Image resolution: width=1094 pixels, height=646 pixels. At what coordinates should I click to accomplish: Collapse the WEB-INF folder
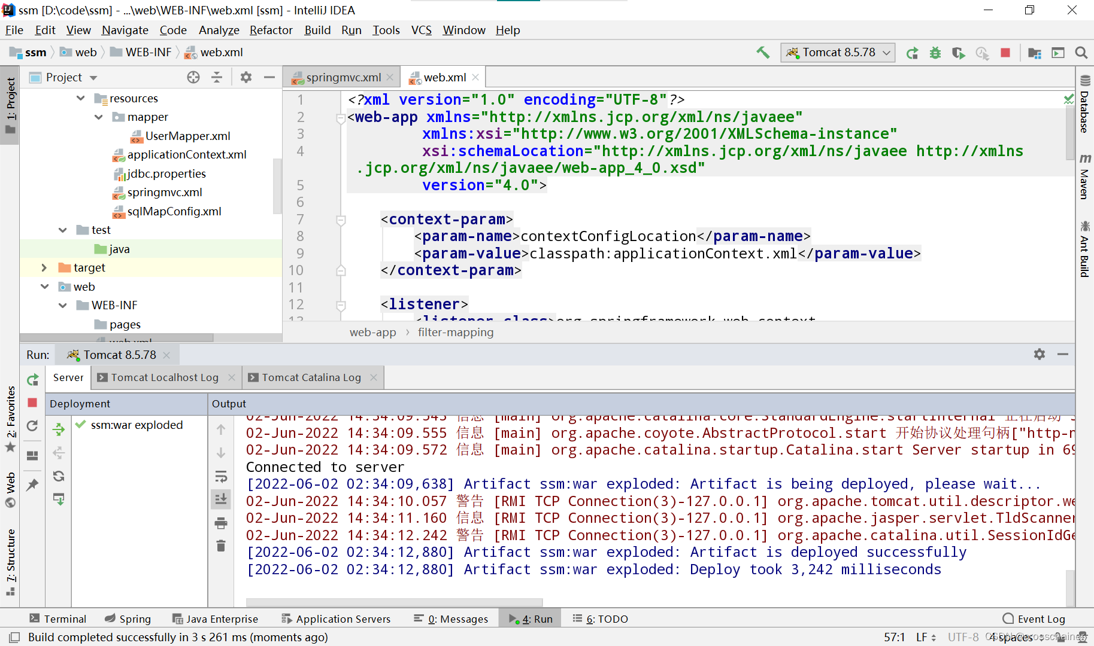point(63,306)
